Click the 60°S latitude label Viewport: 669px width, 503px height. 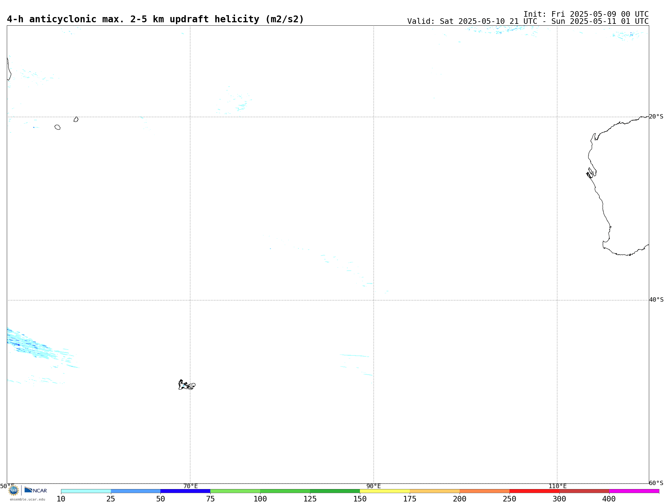click(656, 483)
